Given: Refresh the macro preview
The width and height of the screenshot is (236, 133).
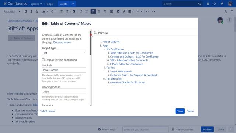Looking at the screenshot, I should click(95, 33).
